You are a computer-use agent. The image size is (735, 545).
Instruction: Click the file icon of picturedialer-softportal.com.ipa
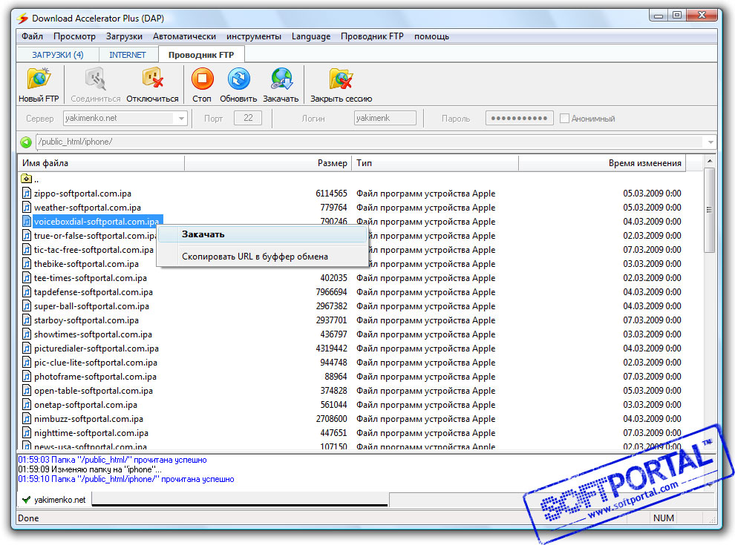click(x=27, y=348)
